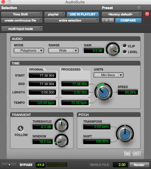Open create continuous file dropdown

(x=21, y=20)
